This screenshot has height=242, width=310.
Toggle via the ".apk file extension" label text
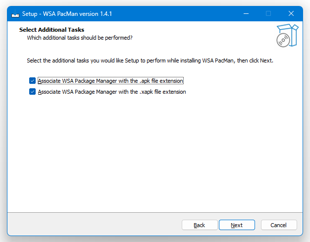click(x=111, y=81)
